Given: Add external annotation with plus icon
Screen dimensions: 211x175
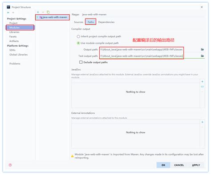Looking at the screenshot, I should point(202,122).
